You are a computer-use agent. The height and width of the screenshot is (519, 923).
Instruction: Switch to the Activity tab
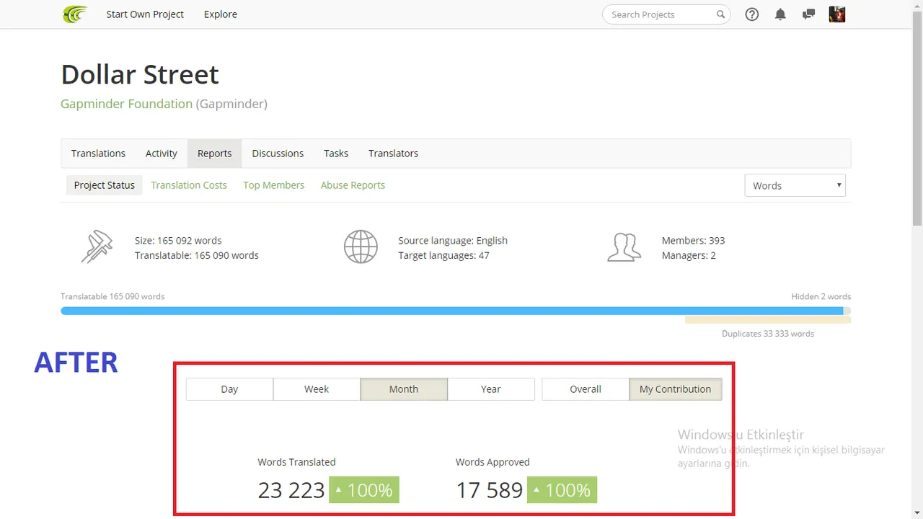click(x=162, y=154)
